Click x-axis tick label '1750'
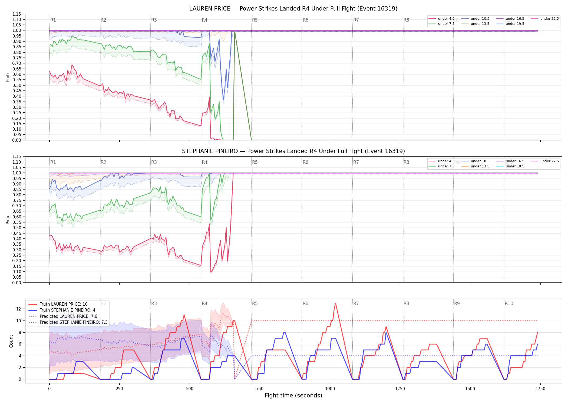Image resolution: width=568 pixels, height=405 pixels. click(540, 389)
